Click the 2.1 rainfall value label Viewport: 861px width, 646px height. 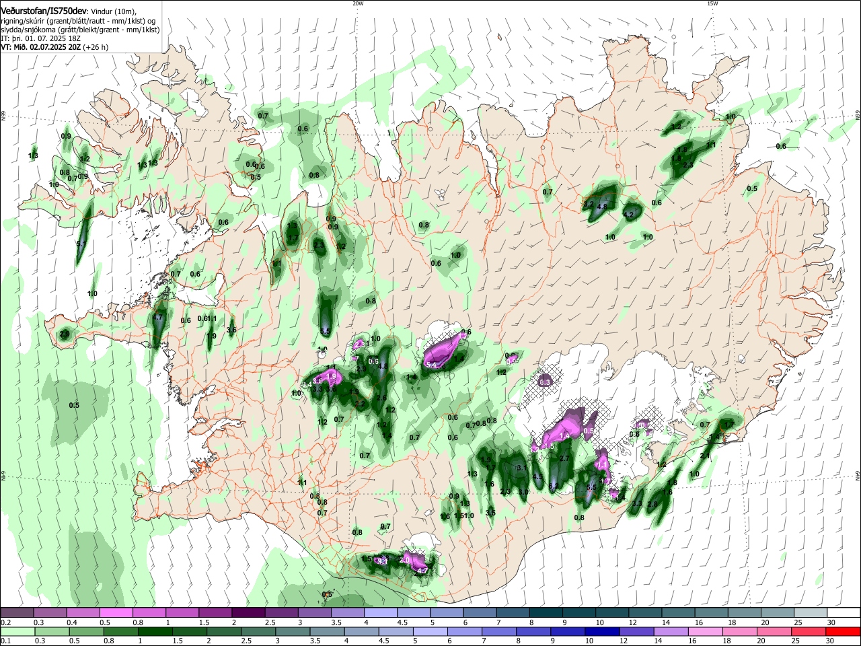(705, 456)
